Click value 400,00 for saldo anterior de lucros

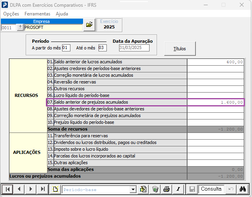(216, 62)
